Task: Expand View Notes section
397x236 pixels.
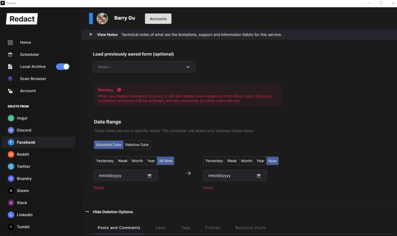Action: 91,34
